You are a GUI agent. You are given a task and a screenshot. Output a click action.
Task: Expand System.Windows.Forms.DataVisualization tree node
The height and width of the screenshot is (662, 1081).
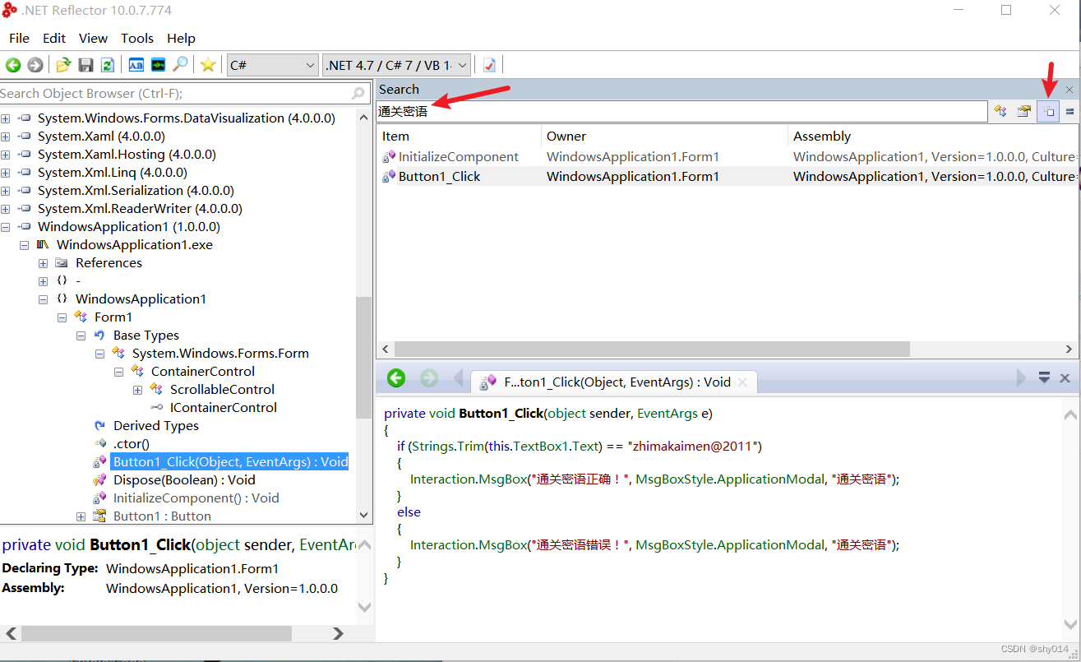tap(6, 118)
